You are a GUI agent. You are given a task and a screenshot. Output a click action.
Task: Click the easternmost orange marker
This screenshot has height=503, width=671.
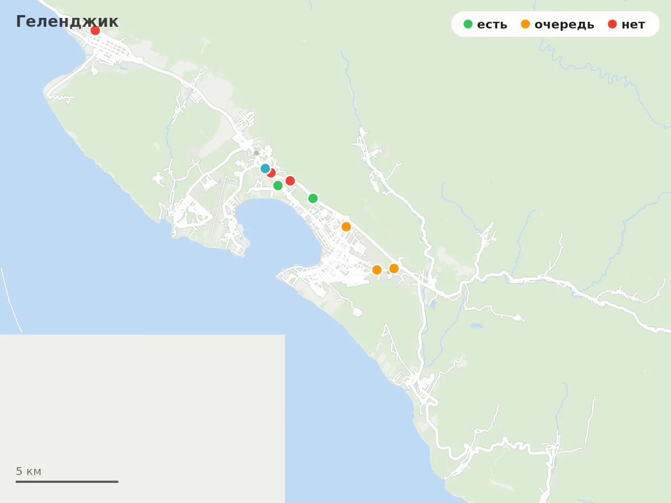394,268
